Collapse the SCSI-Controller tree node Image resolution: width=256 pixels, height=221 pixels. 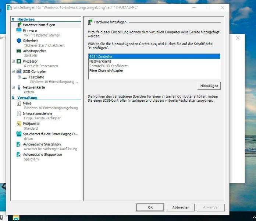[13, 71]
